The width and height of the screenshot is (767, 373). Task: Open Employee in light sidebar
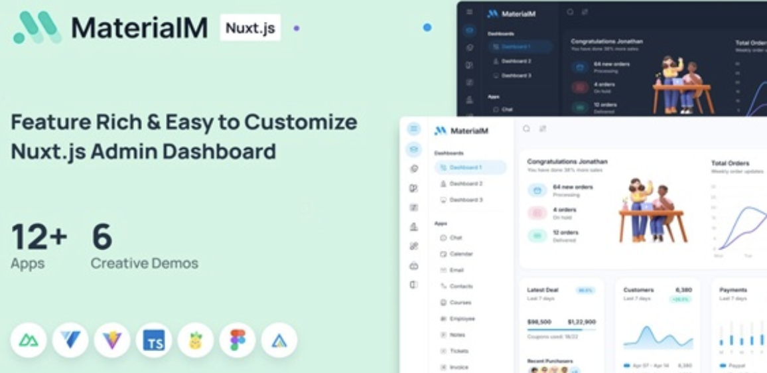[x=458, y=319]
